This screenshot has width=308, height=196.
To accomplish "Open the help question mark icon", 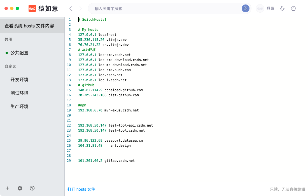I will [x=32, y=188].
